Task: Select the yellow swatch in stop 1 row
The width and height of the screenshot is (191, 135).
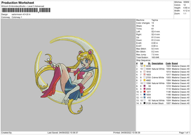Action: [145, 66]
